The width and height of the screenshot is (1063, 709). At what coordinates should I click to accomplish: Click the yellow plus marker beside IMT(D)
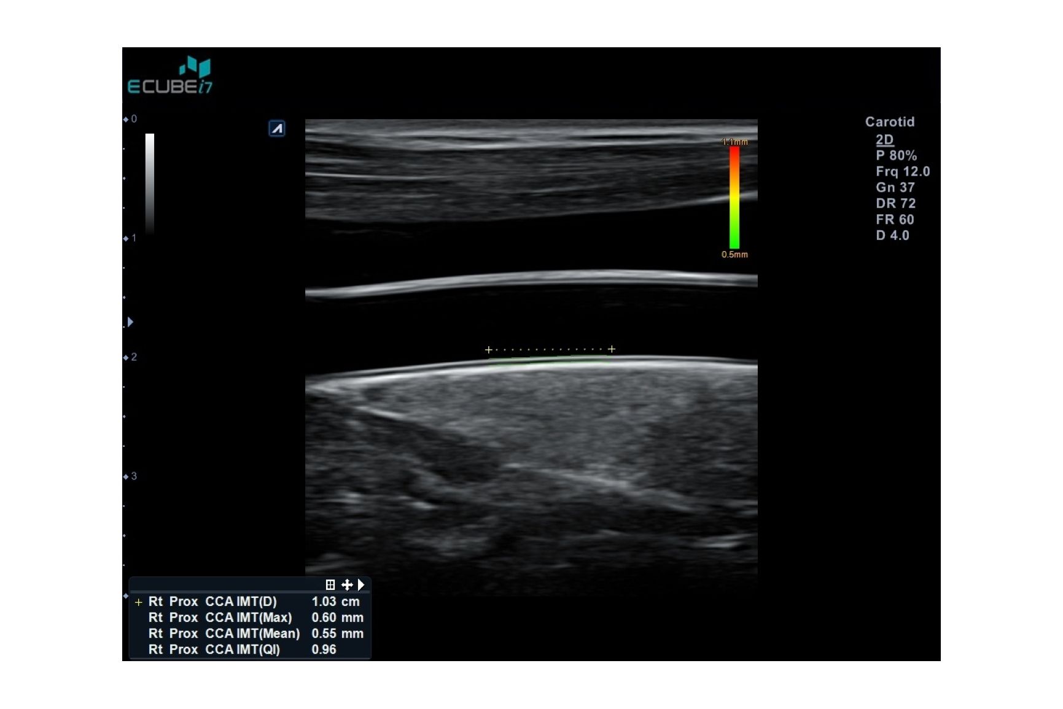[x=138, y=602]
